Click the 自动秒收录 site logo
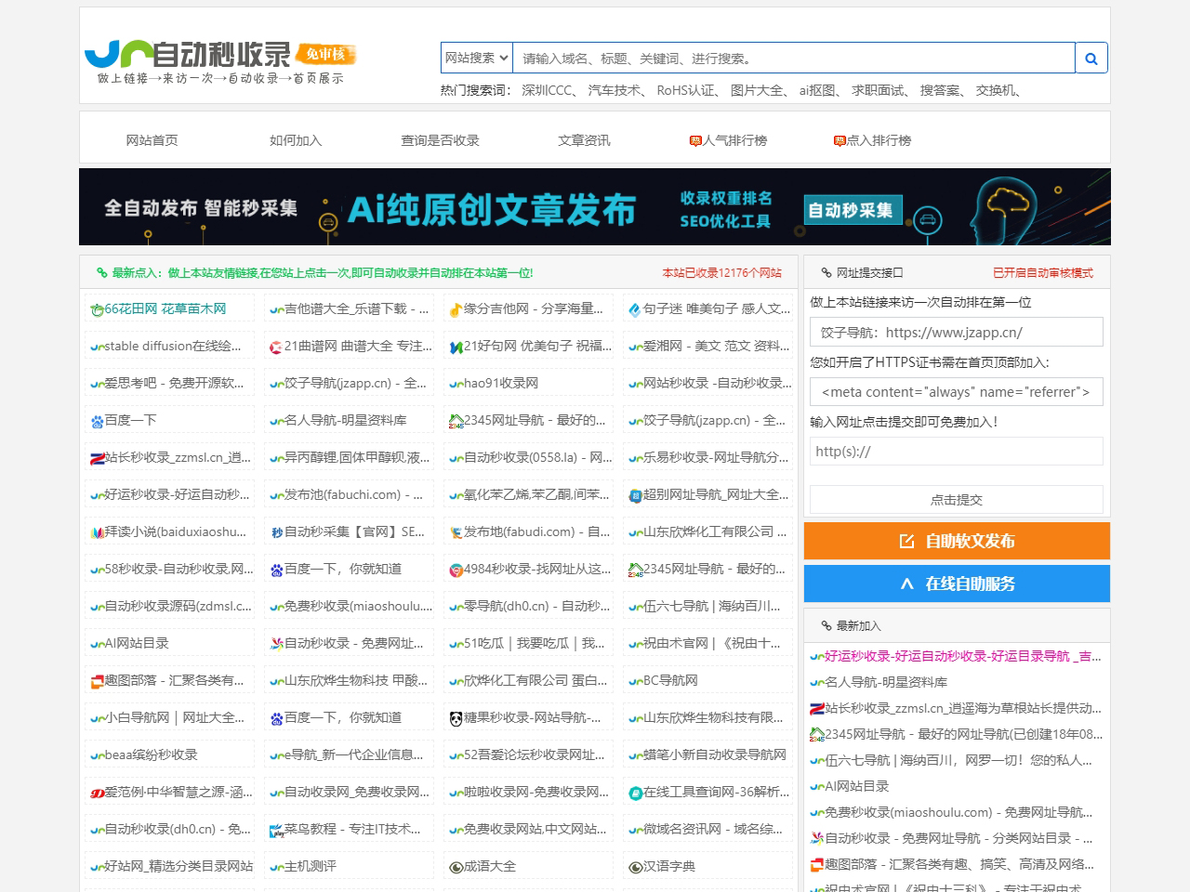 tap(220, 61)
